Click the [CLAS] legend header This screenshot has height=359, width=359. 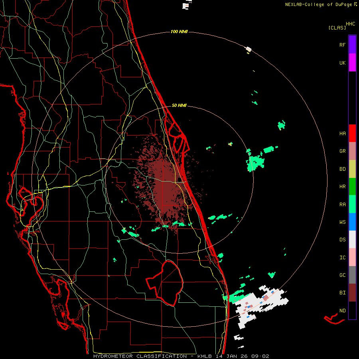(x=337, y=28)
